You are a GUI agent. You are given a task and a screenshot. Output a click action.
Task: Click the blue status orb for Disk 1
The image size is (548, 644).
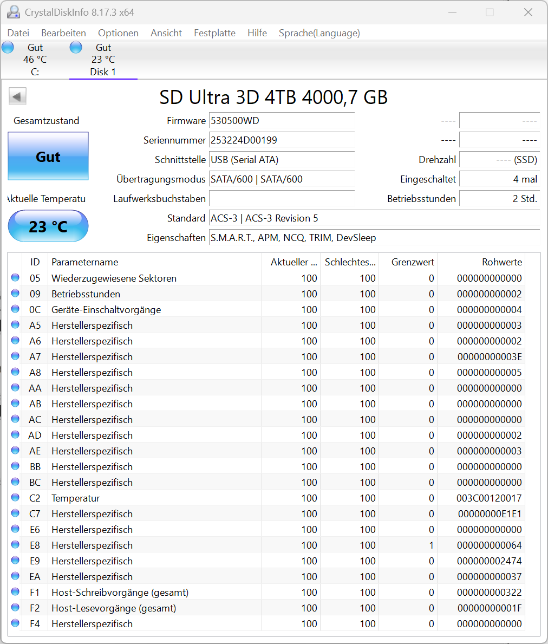76,48
